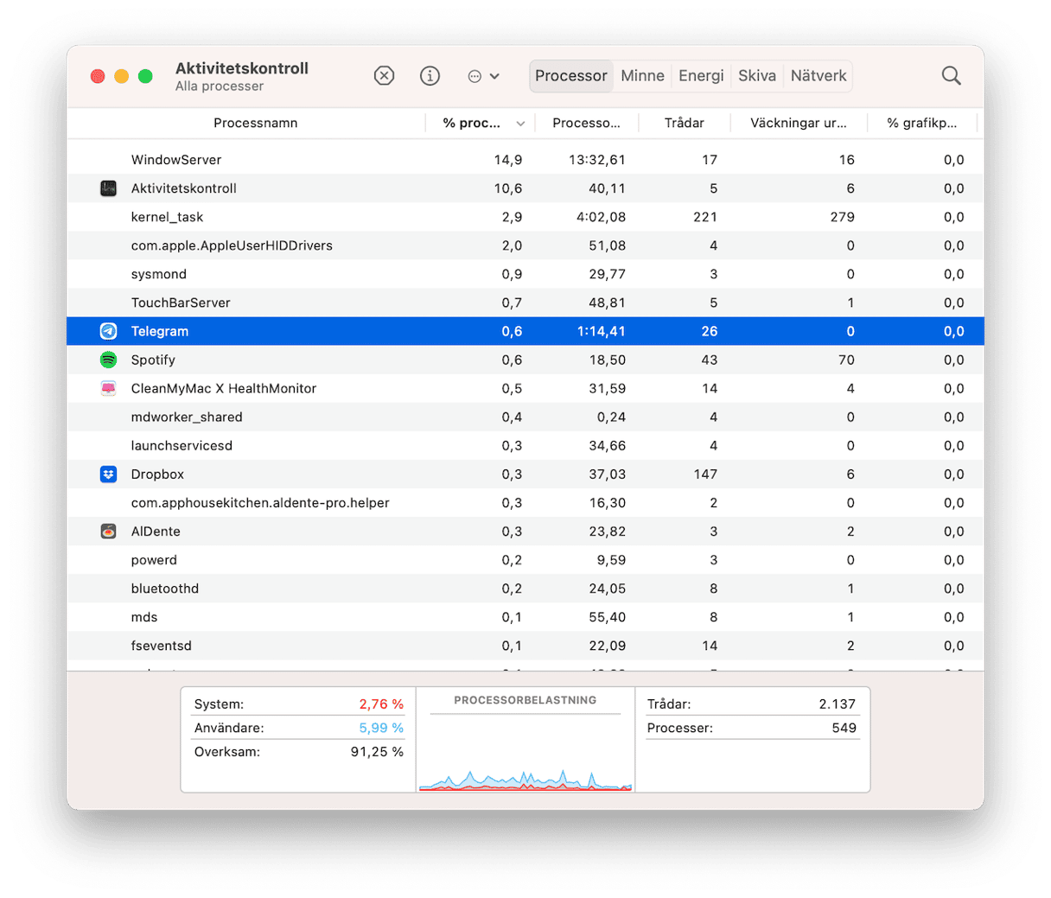The width and height of the screenshot is (1051, 898).
Task: Click the Dropbox icon in process list
Action: [108, 474]
